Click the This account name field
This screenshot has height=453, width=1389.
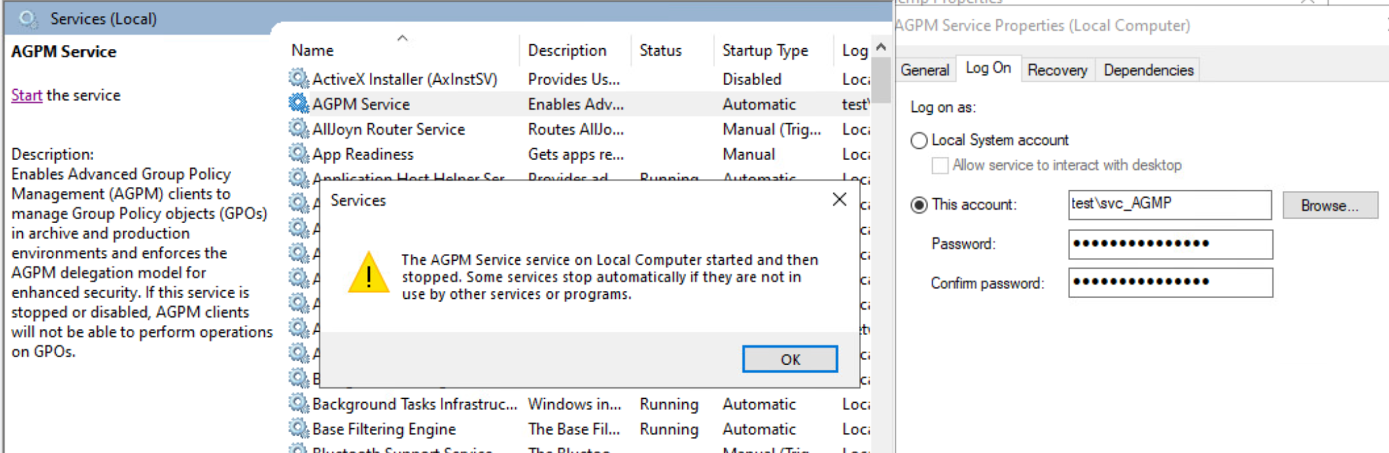click(1170, 204)
